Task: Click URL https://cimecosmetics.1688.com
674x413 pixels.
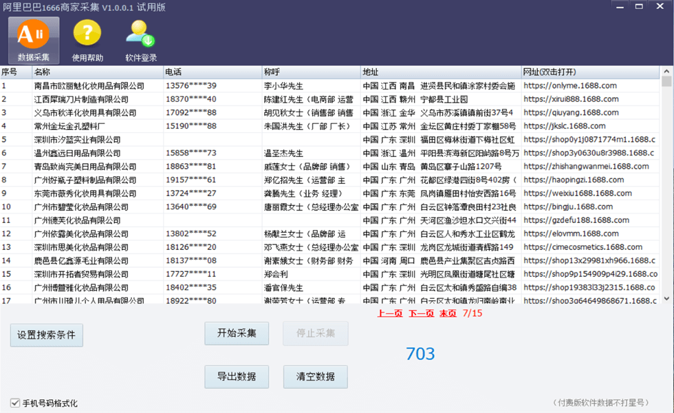Action: point(583,247)
